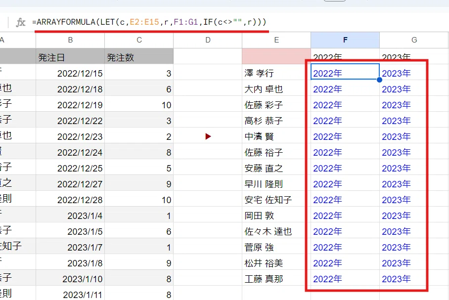The height and width of the screenshot is (300, 449).
Task: Select 2023年 cell in 澤 孝行 row
Action: click(414, 72)
